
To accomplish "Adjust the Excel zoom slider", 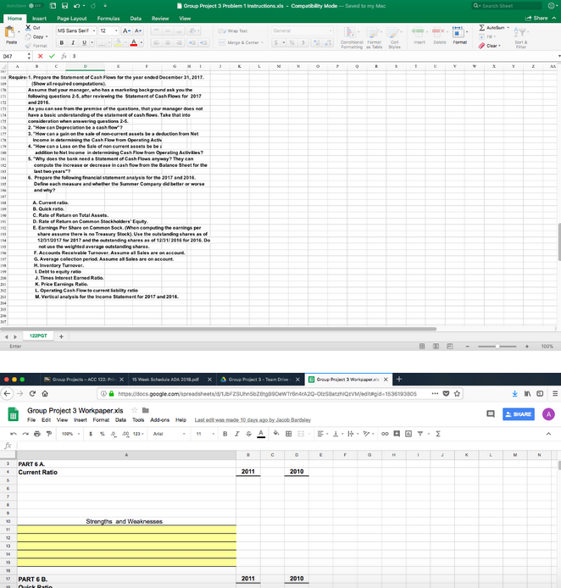I will pos(502,346).
